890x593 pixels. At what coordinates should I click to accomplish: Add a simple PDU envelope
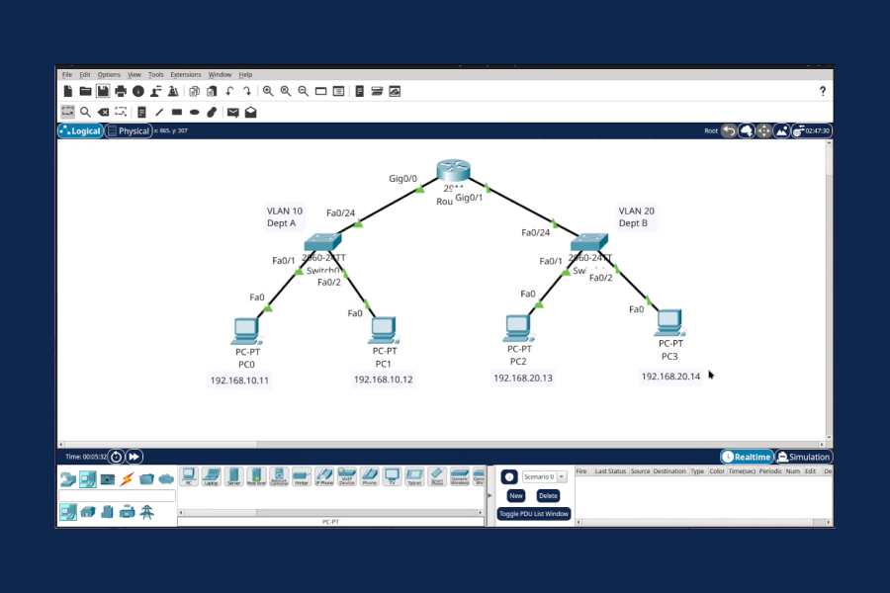232,112
